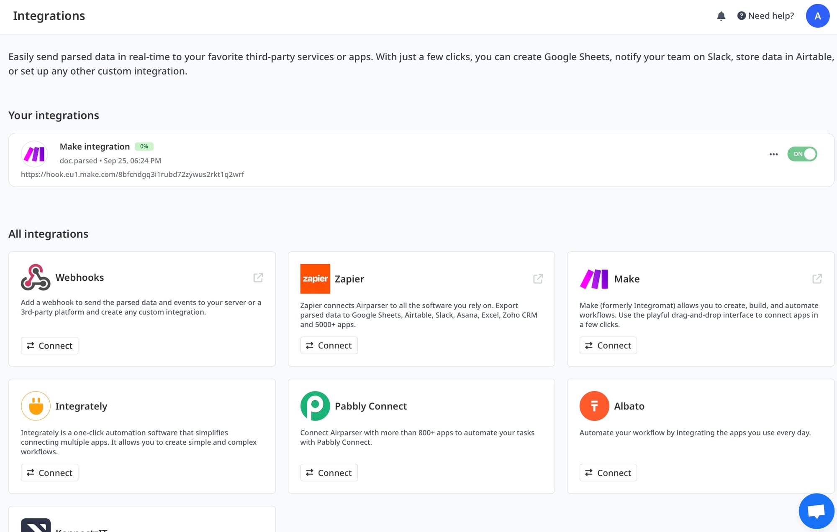
Task: Connect the Webhooks integration
Action: point(49,346)
